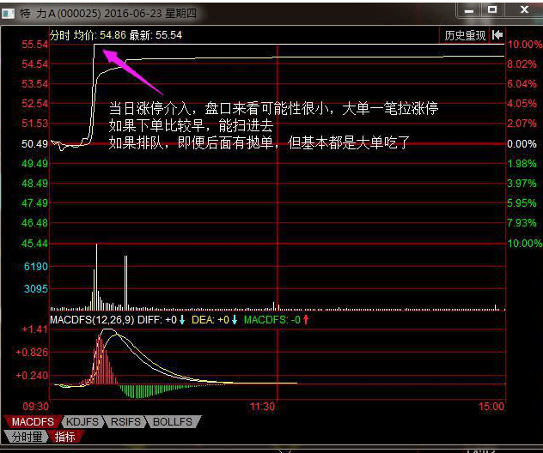The height and width of the screenshot is (453, 543).
Task: Click the magenta annotation arrow on chart
Action: [x=132, y=71]
